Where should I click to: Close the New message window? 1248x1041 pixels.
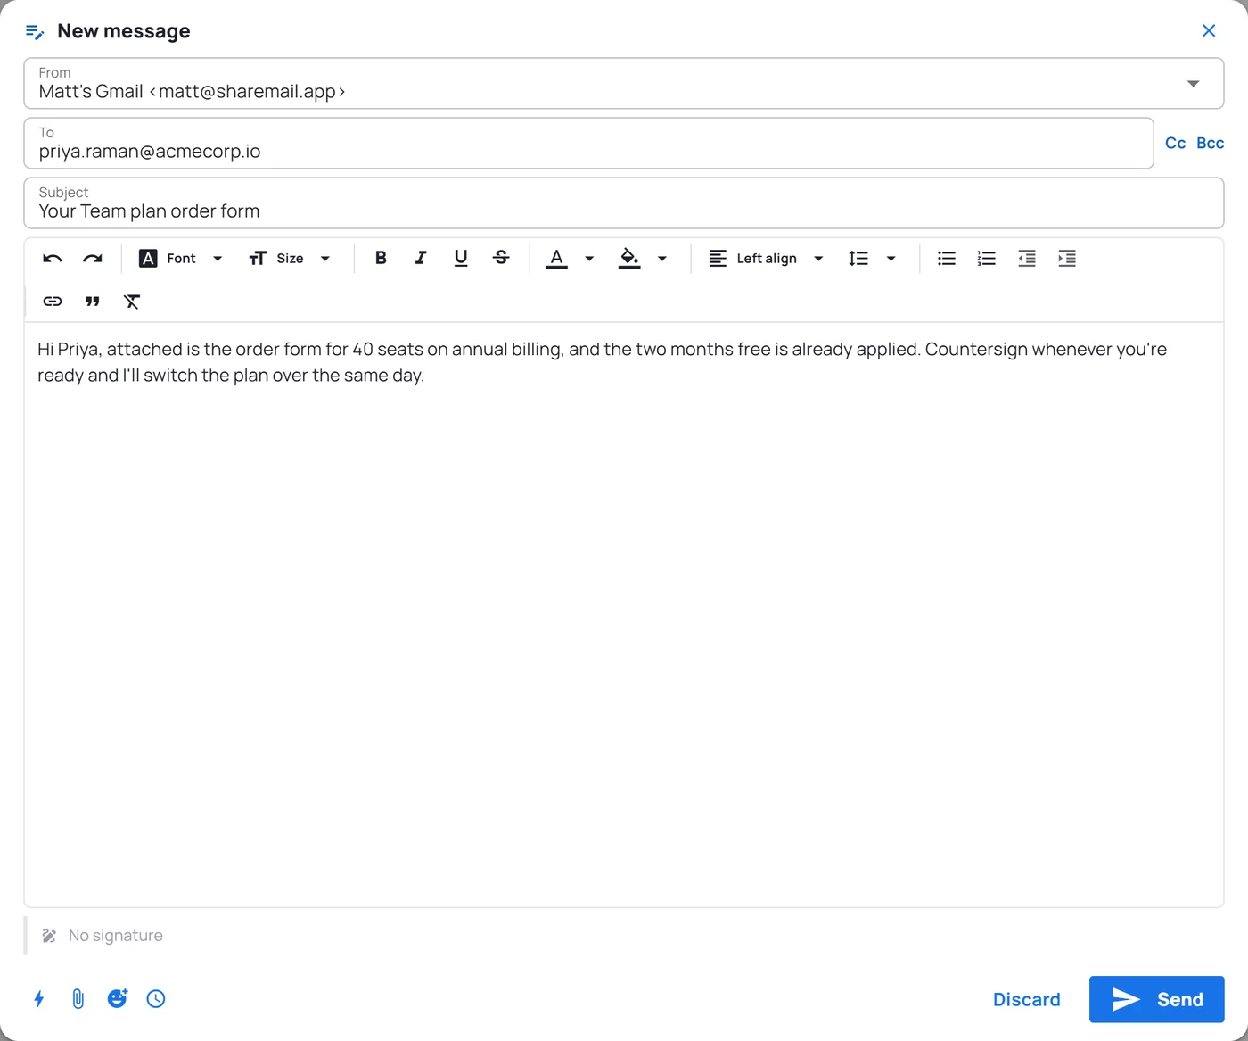1209,31
